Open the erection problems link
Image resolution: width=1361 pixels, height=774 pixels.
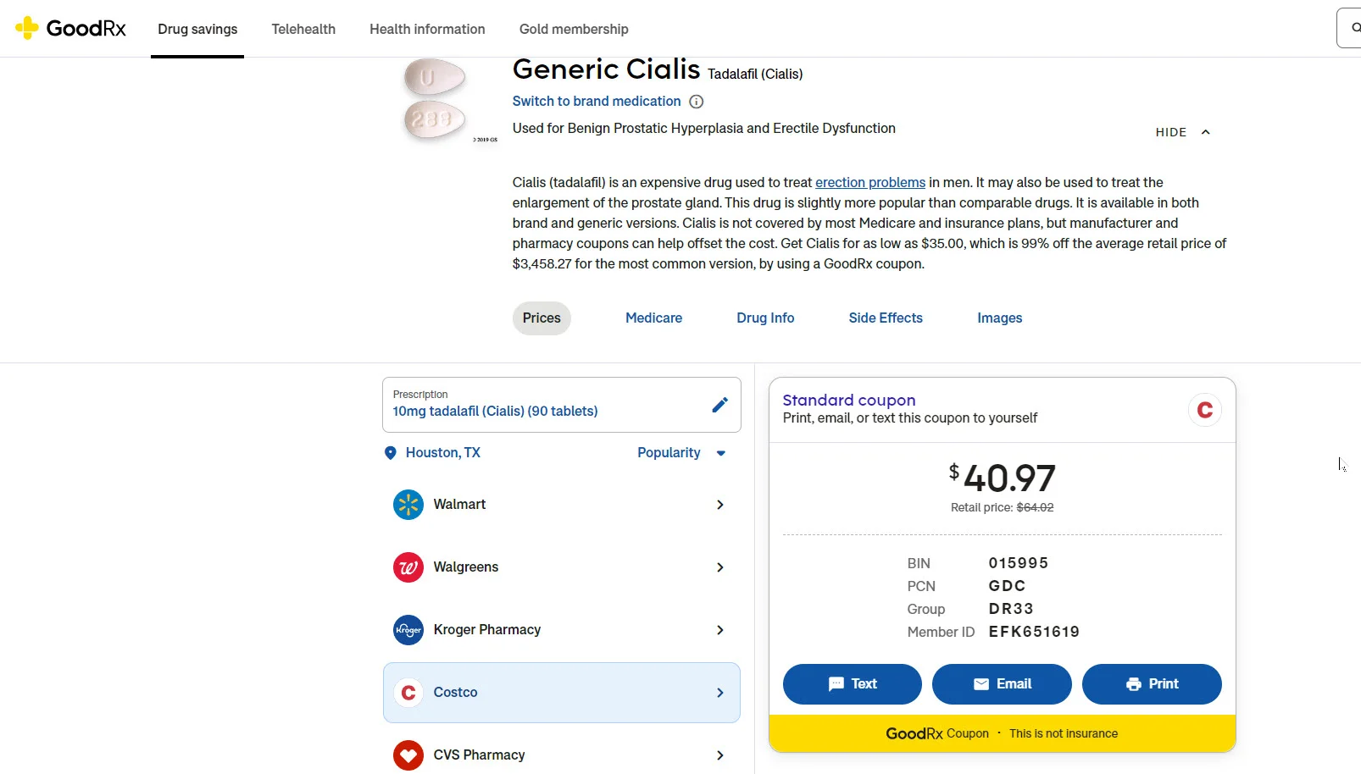coord(870,182)
